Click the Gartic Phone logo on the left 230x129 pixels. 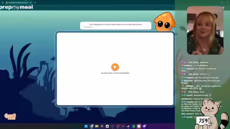pos(10,116)
